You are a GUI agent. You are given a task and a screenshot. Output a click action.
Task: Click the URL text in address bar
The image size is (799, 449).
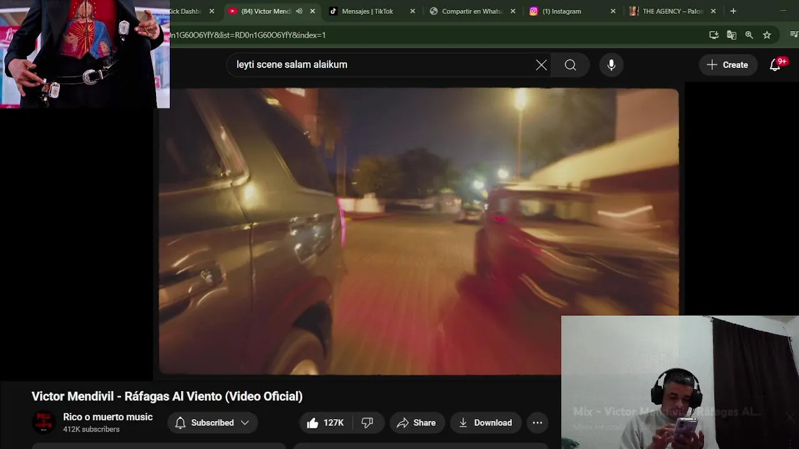point(248,35)
